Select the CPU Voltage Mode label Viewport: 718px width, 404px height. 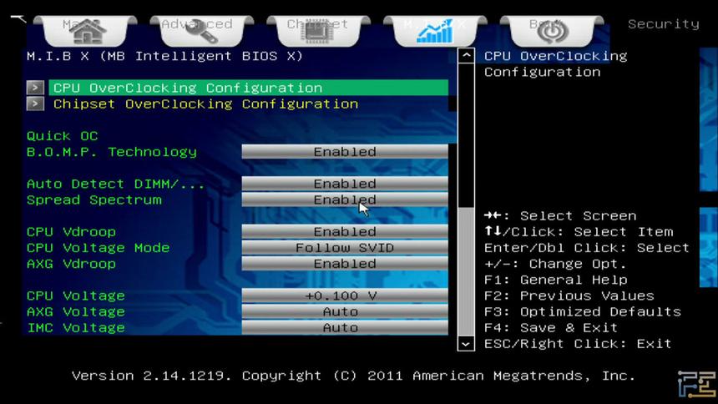99,248
